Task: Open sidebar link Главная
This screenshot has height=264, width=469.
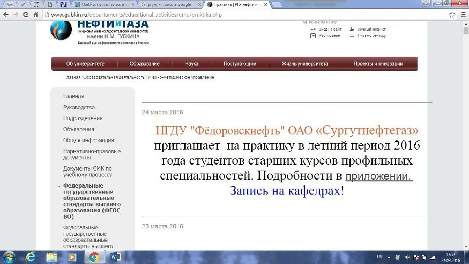Action: point(74,96)
